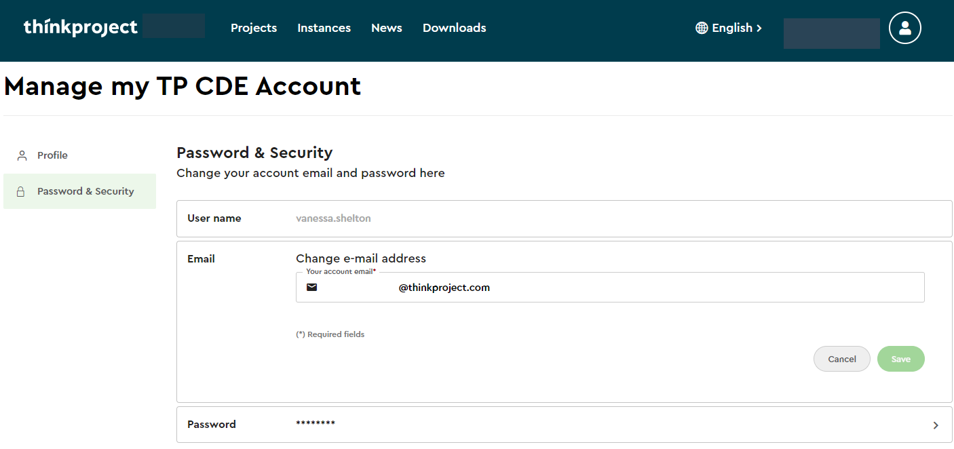Viewport: 954px width, 449px height.
Task: Navigate to Downloads in the header
Action: [454, 28]
